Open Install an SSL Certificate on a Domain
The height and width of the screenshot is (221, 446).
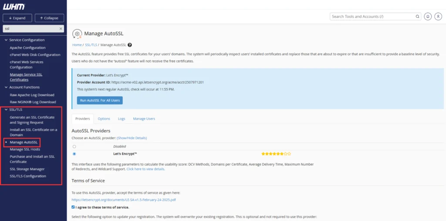[33, 132]
